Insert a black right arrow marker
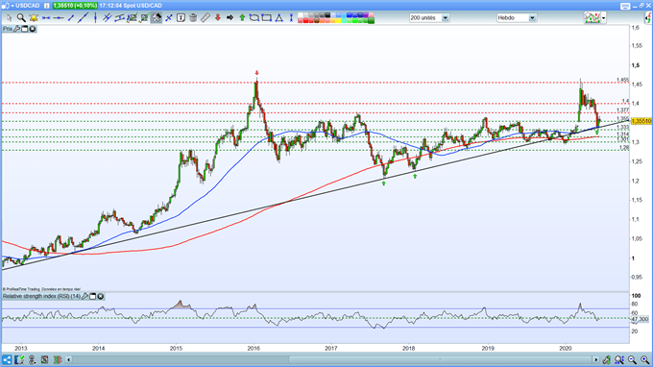The image size is (653, 367). pos(230,18)
